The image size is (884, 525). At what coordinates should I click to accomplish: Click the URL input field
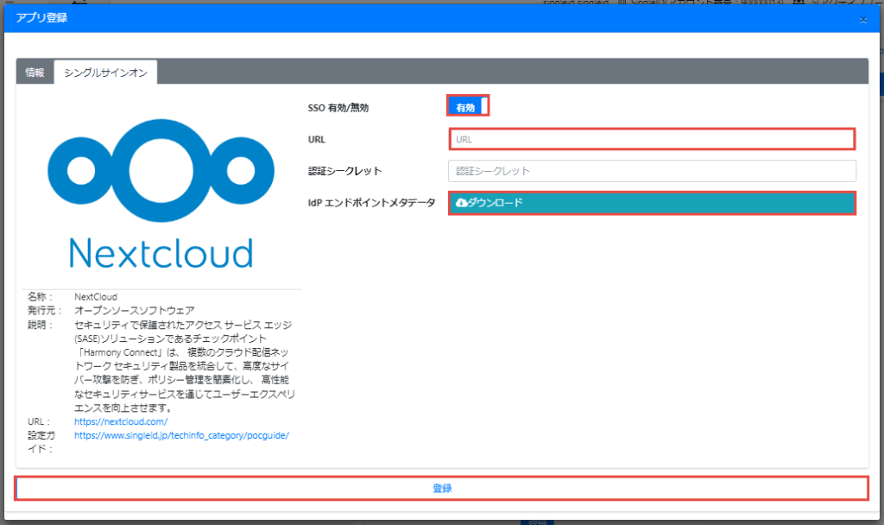[x=652, y=138]
